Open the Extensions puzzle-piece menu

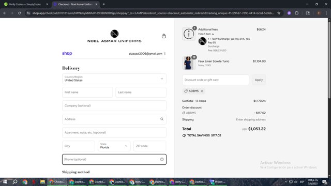click(296, 13)
